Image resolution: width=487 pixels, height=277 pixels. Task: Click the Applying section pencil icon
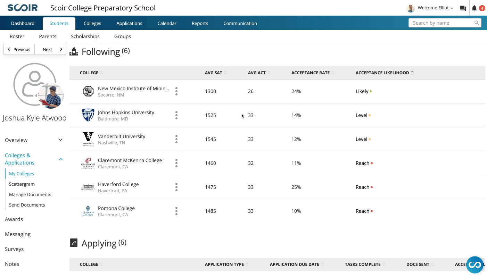[74, 243]
